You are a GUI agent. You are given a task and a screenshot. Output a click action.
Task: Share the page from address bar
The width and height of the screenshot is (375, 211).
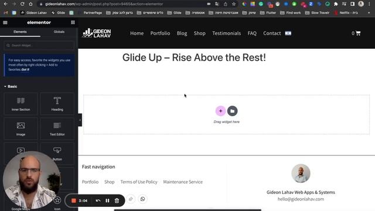[x=225, y=4]
